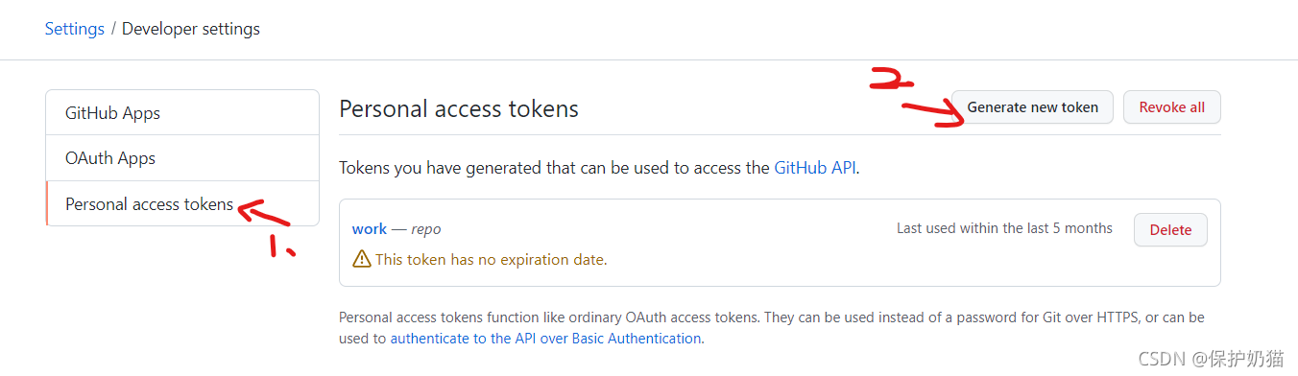This screenshot has width=1298, height=376.
Task: Open Personal access tokens sidebar item
Action: 182,204
